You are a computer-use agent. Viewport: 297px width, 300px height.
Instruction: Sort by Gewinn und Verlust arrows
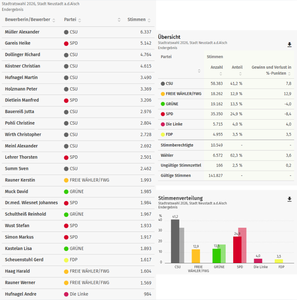pos(289,74)
